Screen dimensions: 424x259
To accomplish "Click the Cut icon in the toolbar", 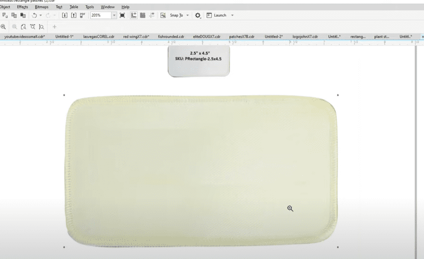I will click(x=5, y=16).
